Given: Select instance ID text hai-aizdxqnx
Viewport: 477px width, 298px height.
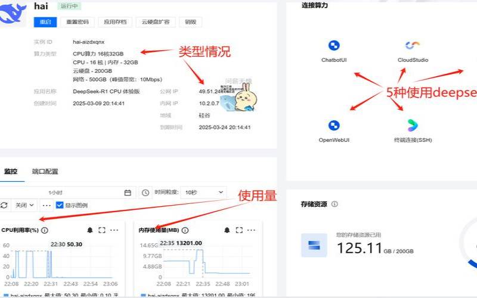Looking at the screenshot, I should 88,42.
